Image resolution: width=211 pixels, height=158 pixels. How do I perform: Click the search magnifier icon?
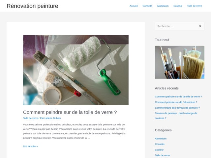pyautogui.click(x=200, y=26)
